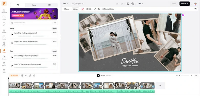Open the audio filter options icon
The width and height of the screenshot is (200, 96).
pyautogui.click(x=55, y=23)
